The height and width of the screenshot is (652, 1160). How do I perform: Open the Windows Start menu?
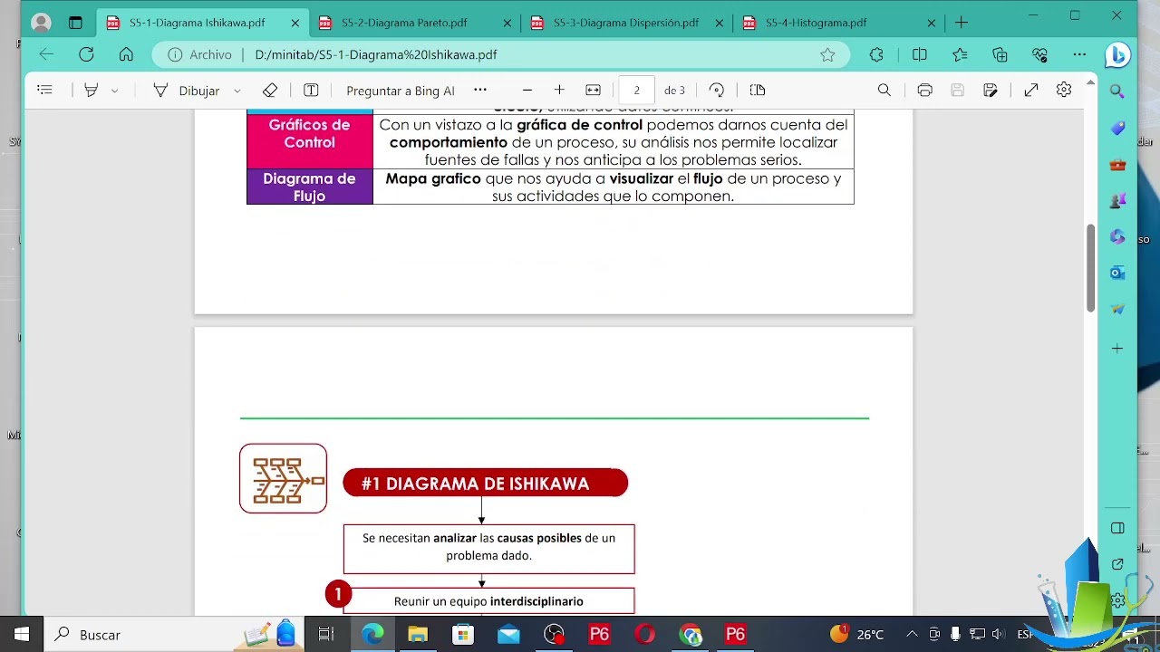tap(22, 635)
